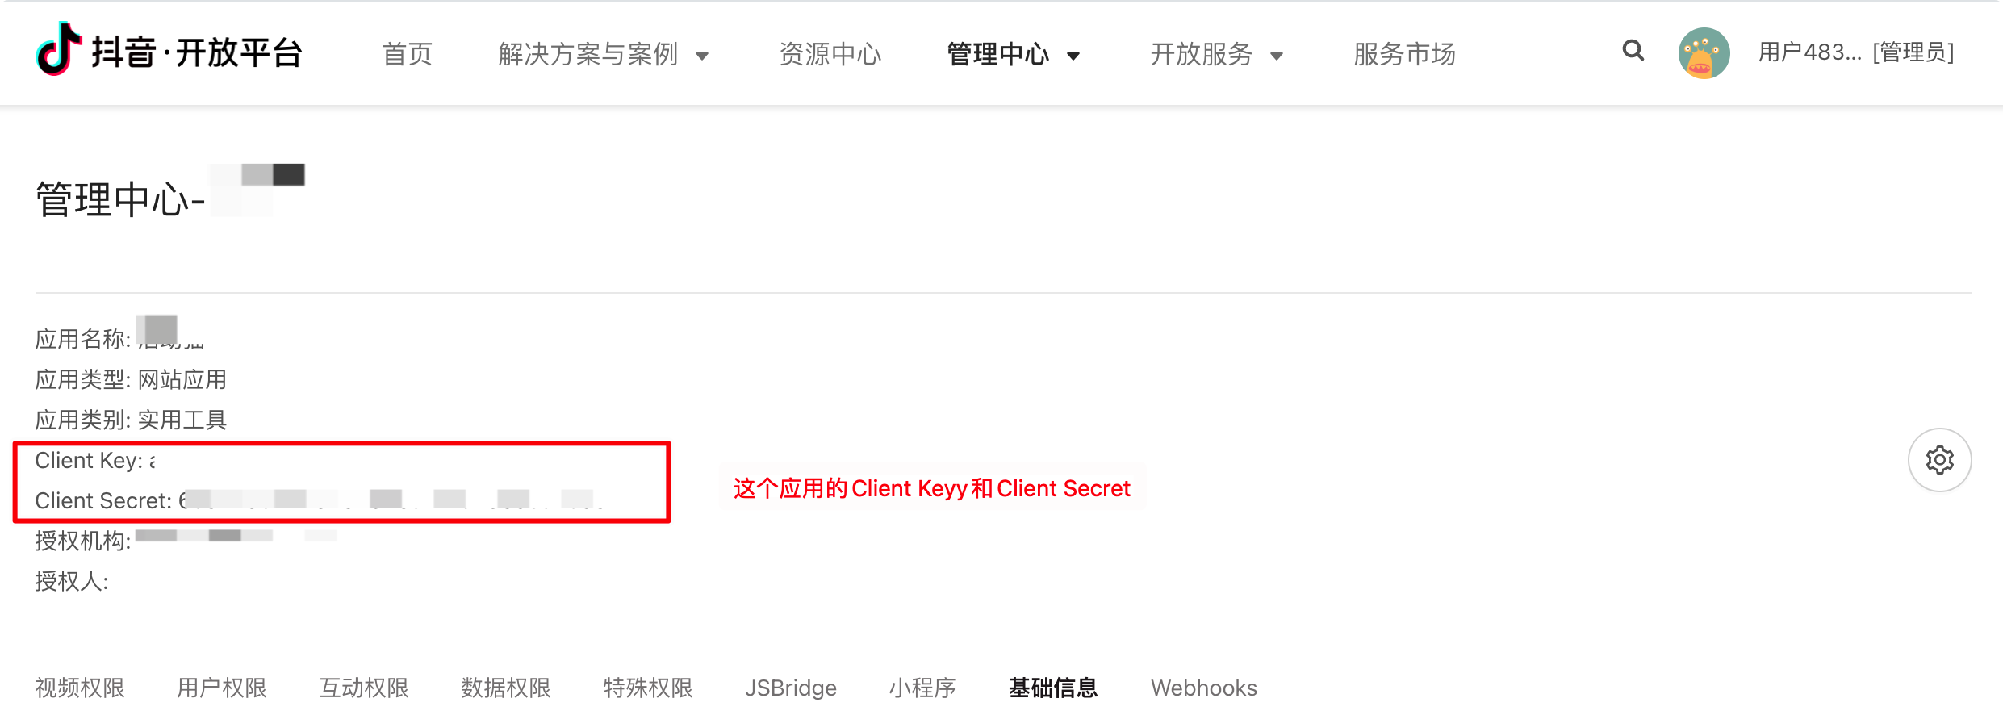The width and height of the screenshot is (2003, 715).
Task: Click the 用户483... [管理员] account name
Action: click(x=1856, y=52)
